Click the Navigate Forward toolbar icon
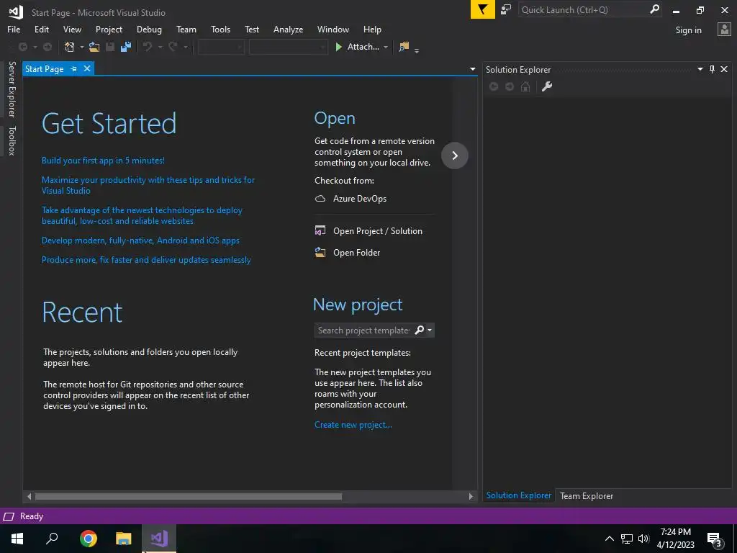This screenshot has height=553, width=737. 48,47
